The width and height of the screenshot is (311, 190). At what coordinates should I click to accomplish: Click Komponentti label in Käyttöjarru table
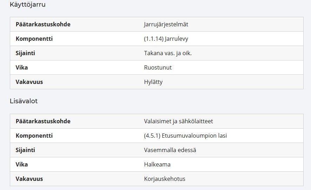click(x=34, y=39)
